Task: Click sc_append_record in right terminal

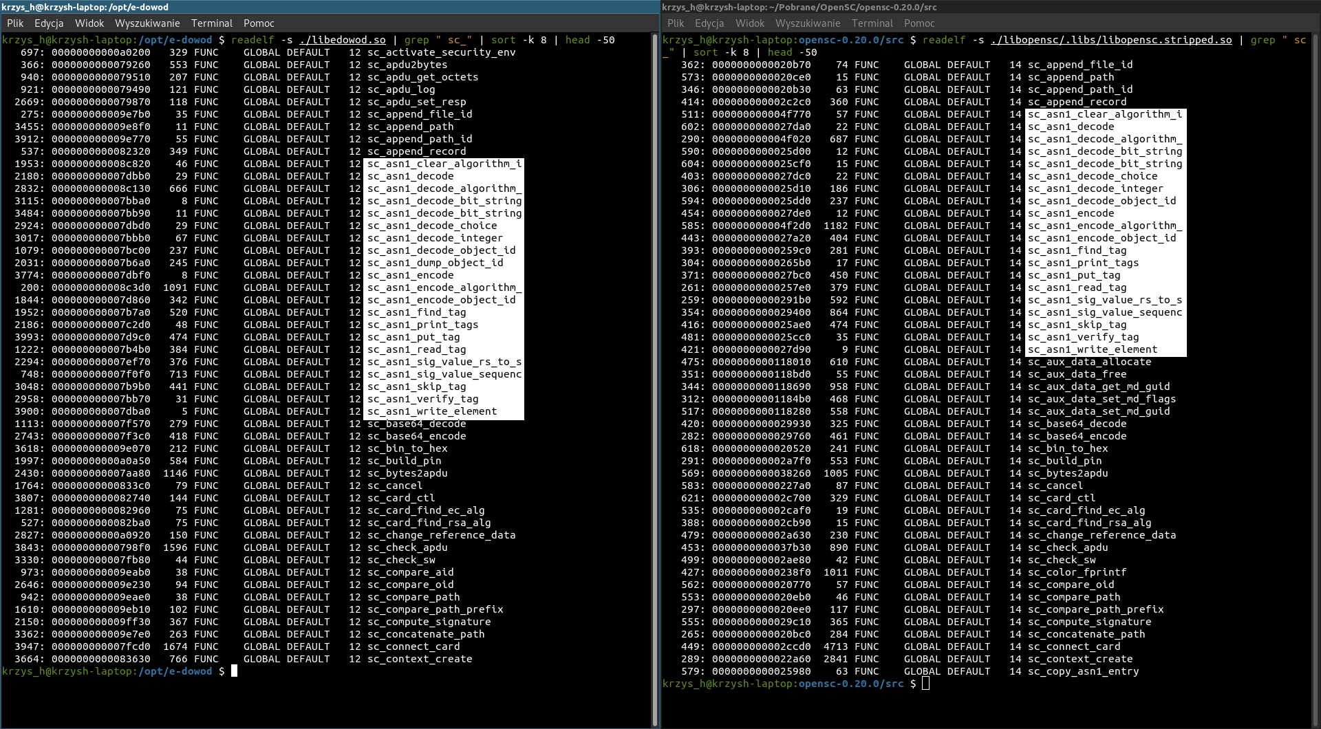Action: 1077,102
